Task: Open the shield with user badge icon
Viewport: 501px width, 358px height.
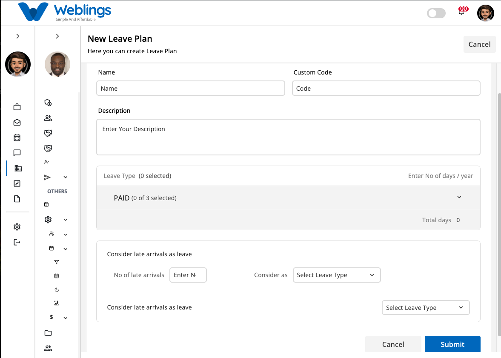Action: tap(48, 103)
